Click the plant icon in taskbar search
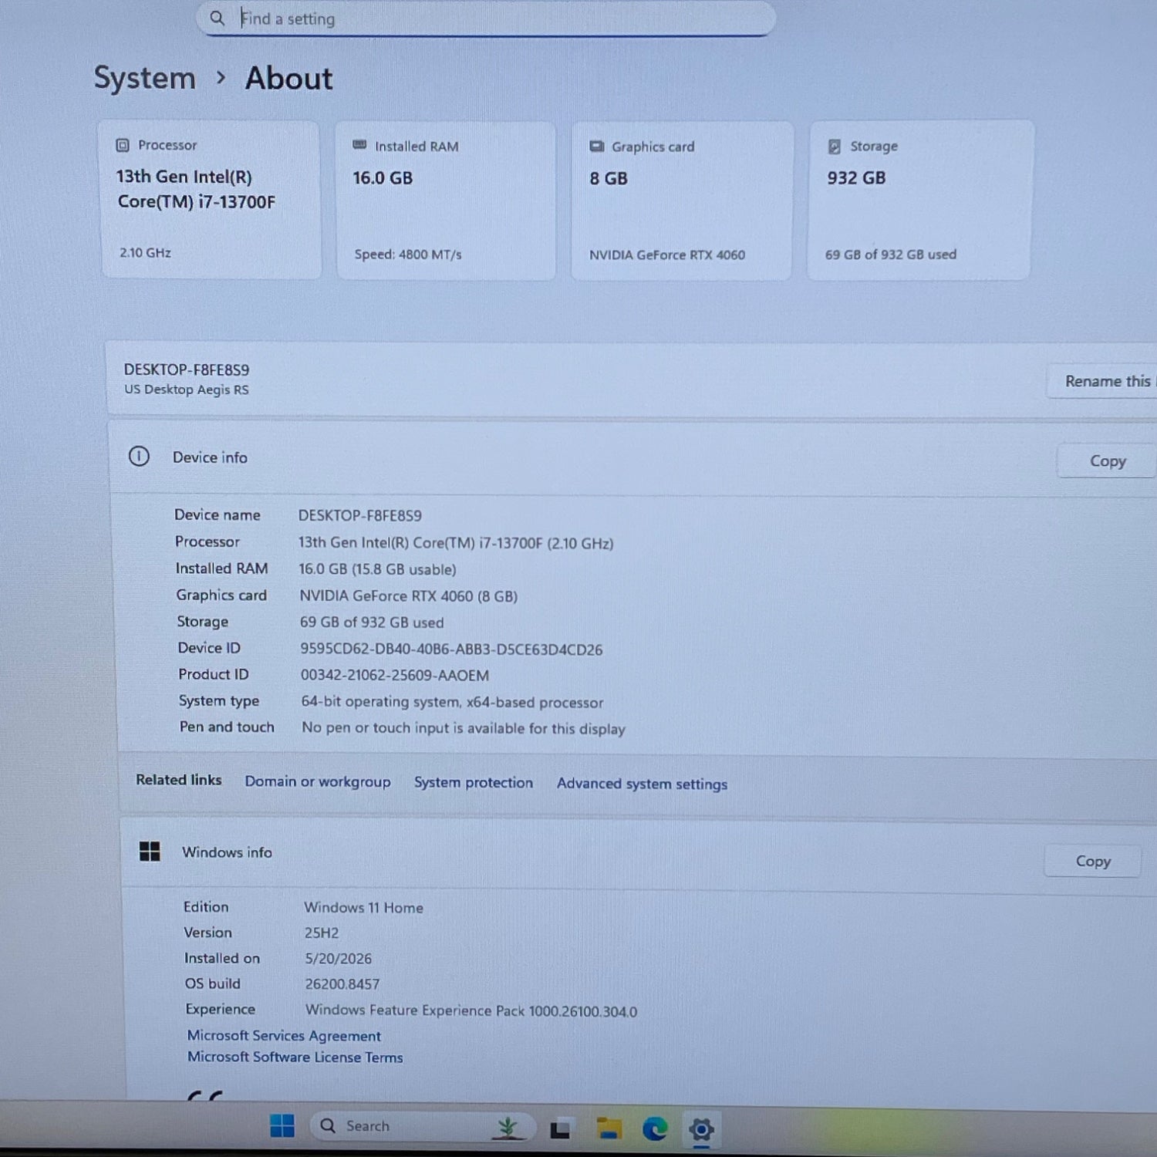This screenshot has height=1157, width=1157. pos(507,1128)
